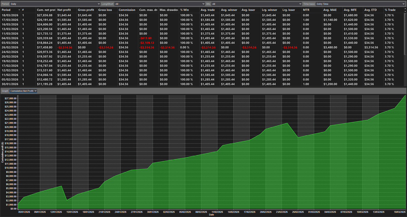Click the Lrg. winner column header
This screenshot has width=407, height=217.
(x=271, y=10)
